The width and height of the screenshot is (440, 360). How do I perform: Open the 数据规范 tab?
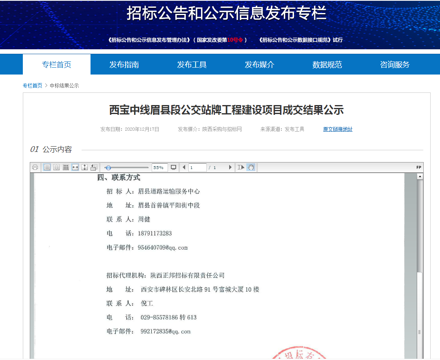(x=327, y=64)
